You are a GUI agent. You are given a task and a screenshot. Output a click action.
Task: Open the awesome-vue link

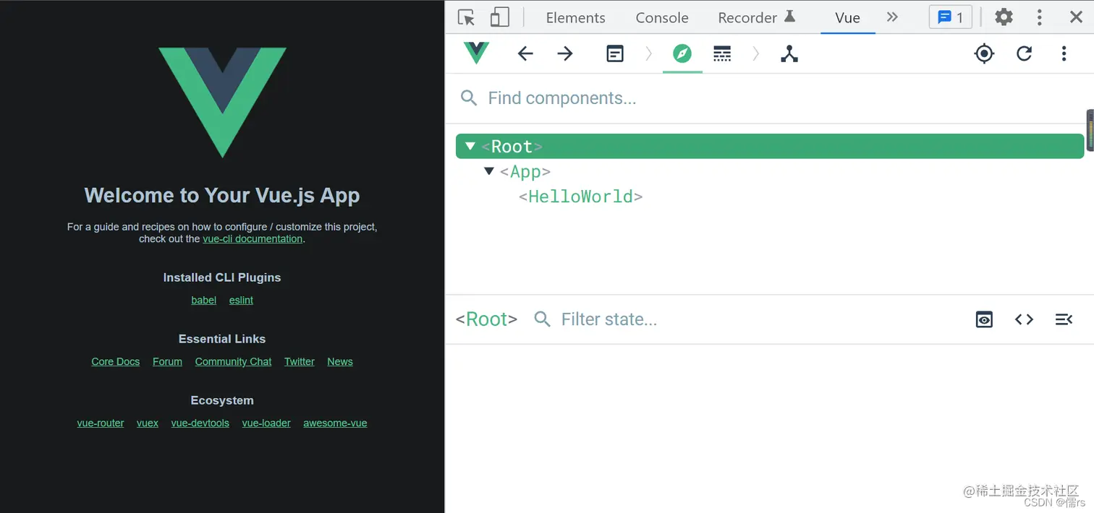[335, 423]
